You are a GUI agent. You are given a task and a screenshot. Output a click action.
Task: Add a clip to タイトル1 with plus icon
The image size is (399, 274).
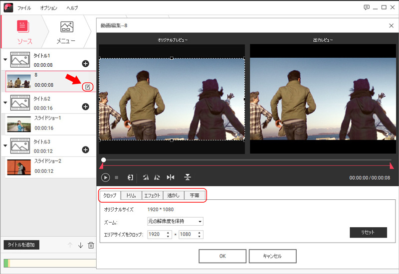click(x=85, y=64)
